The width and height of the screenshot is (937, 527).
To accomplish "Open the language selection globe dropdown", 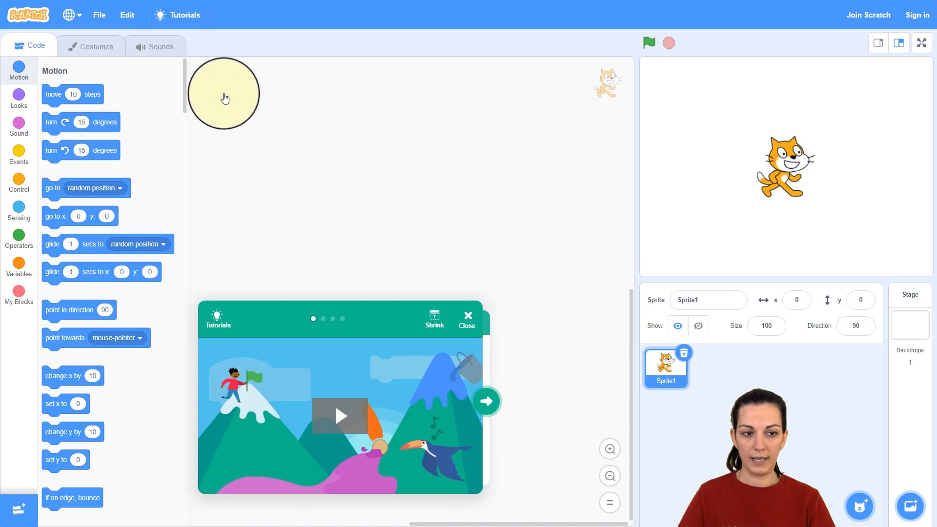I will point(72,15).
